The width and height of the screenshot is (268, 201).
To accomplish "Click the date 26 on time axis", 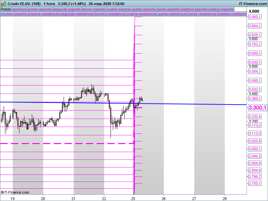I will click(x=164, y=198).
